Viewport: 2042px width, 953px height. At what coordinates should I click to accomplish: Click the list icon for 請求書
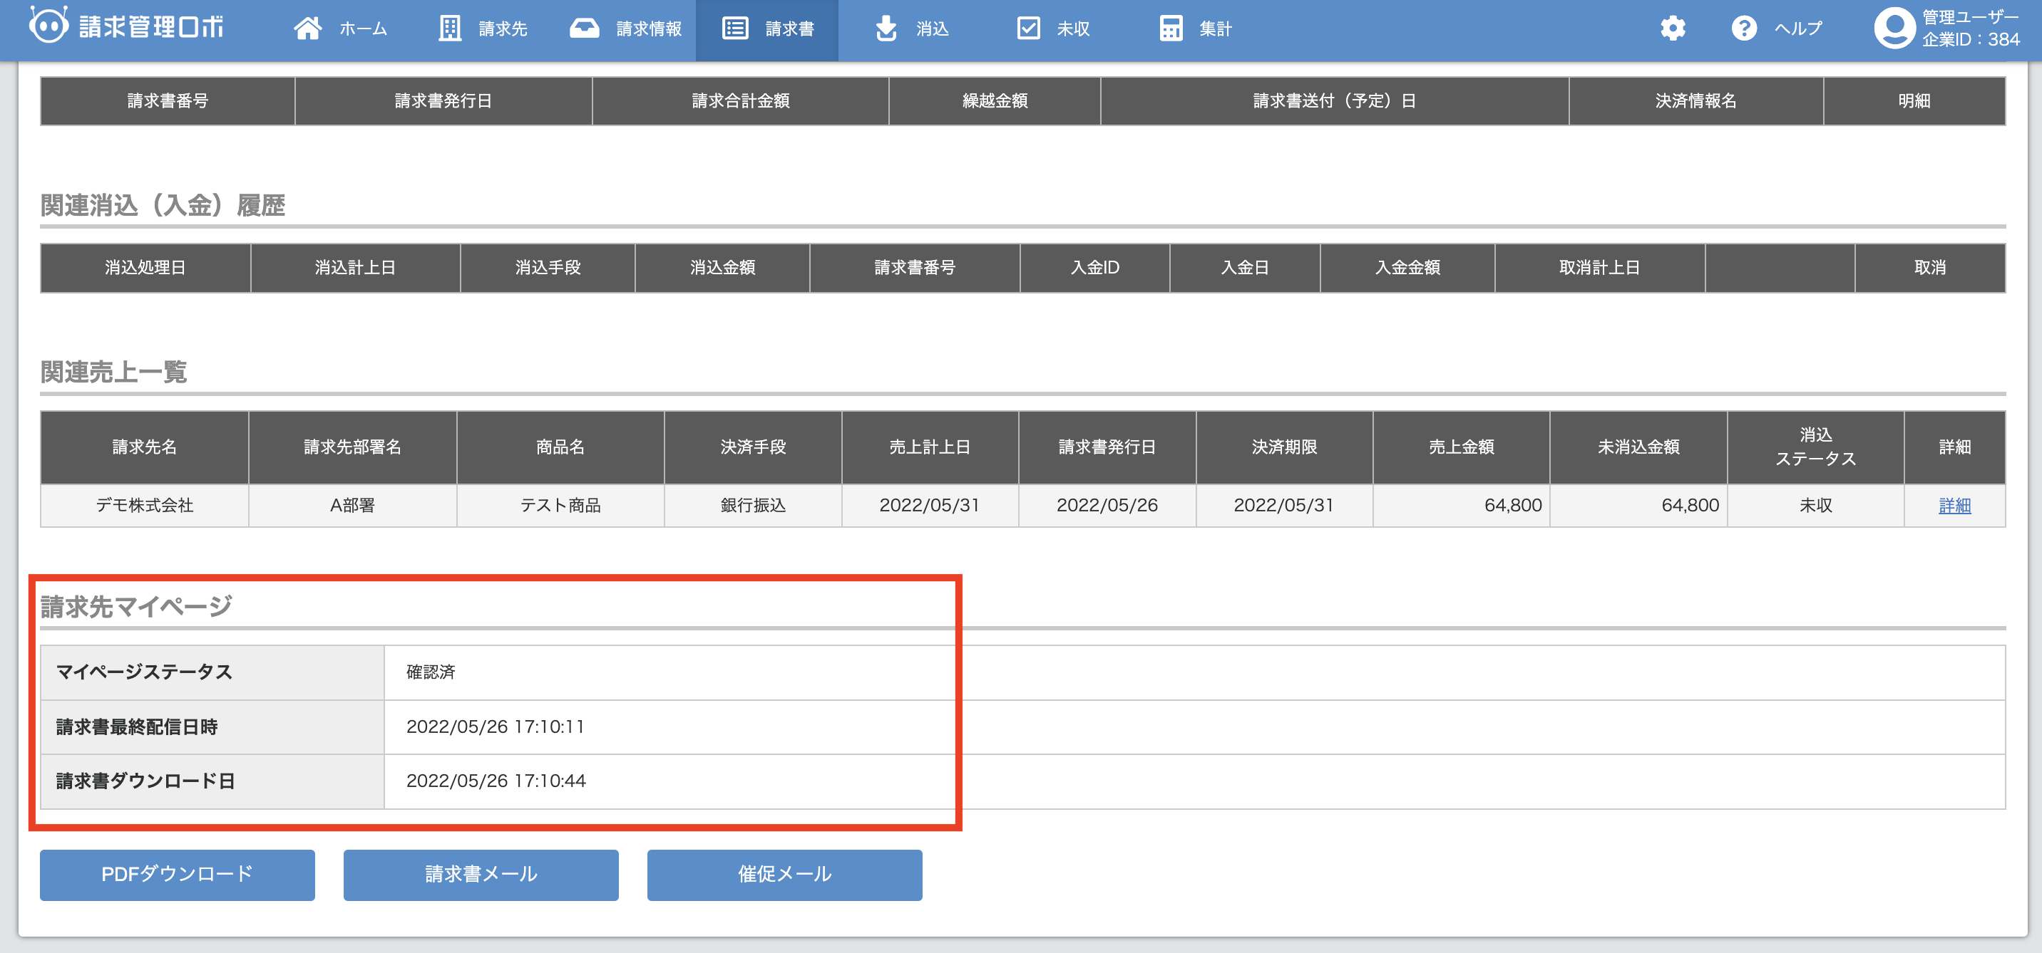pos(735,28)
